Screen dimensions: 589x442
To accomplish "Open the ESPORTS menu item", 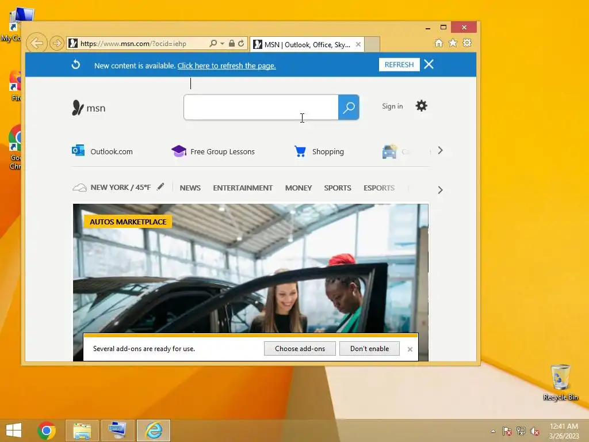I will (x=379, y=188).
